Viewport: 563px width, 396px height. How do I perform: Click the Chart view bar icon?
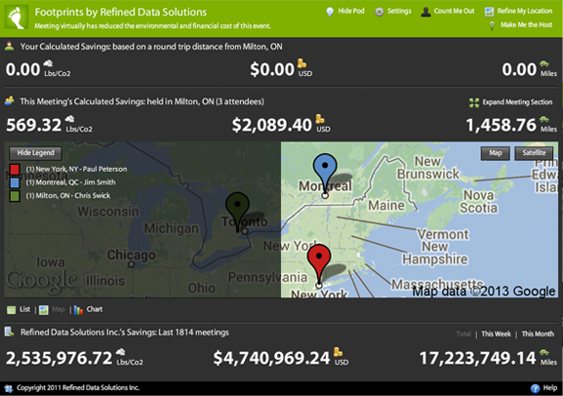[78, 310]
